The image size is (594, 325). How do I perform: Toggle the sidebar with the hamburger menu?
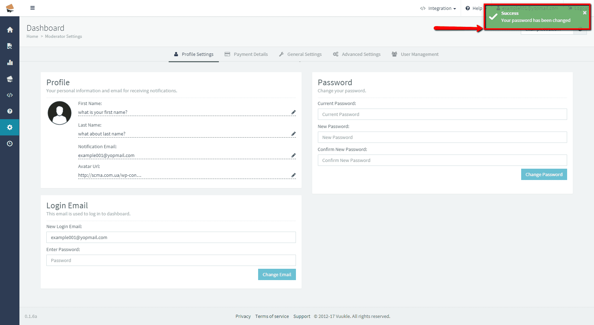[33, 8]
